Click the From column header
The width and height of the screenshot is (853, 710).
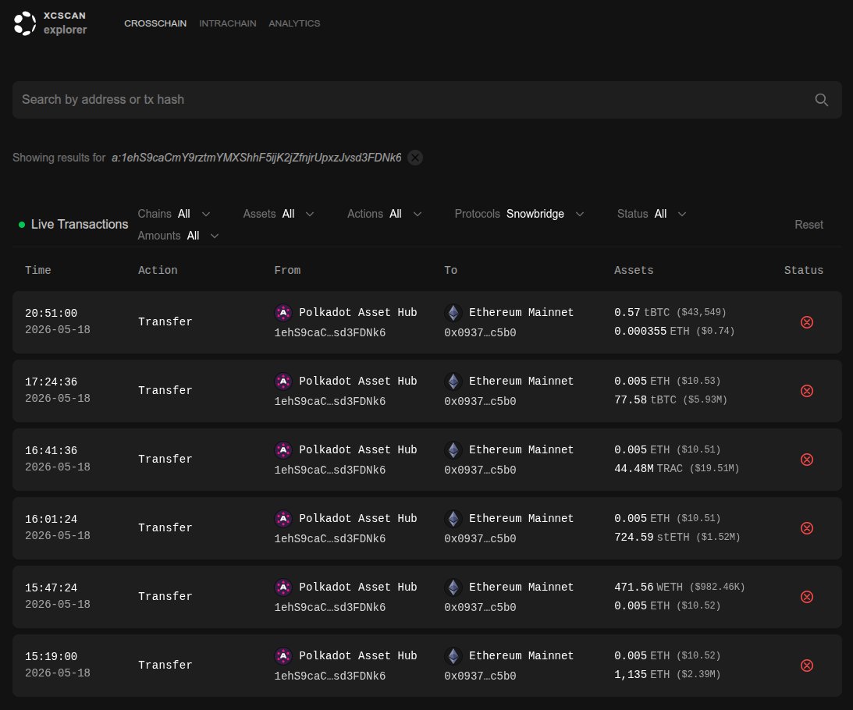pyautogui.click(x=287, y=271)
